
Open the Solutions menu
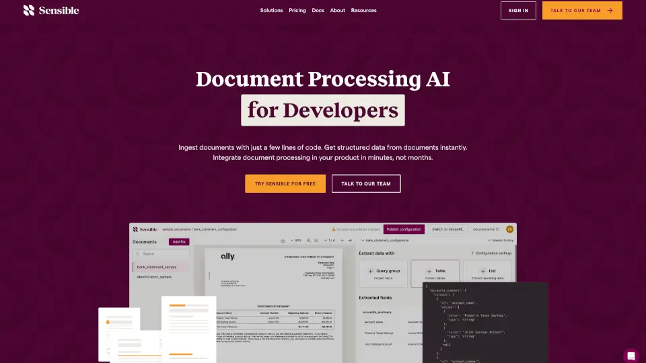271,10
